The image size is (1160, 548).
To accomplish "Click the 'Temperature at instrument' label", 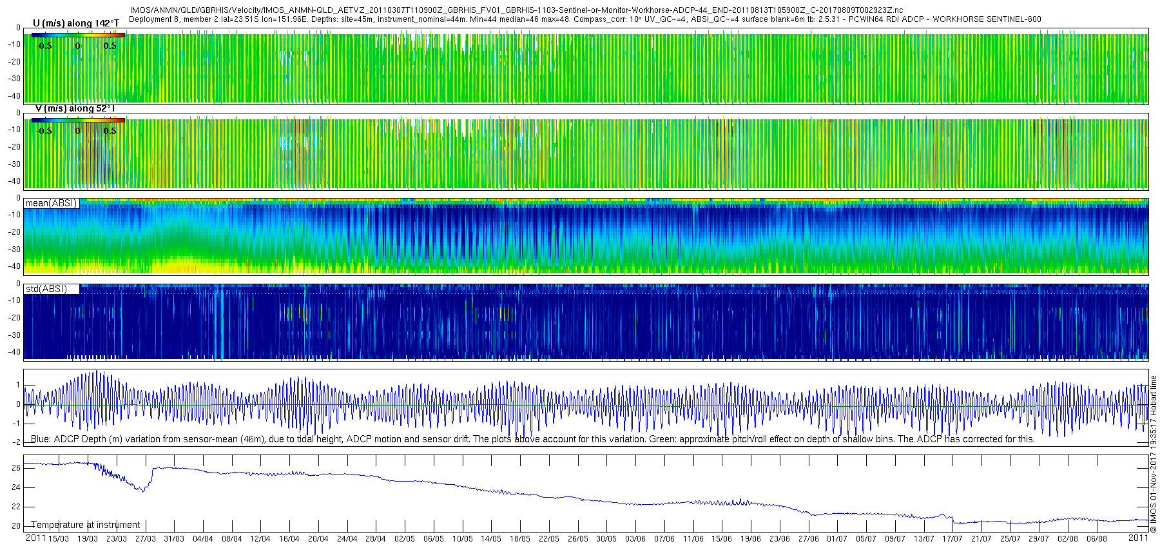I will click(x=85, y=525).
